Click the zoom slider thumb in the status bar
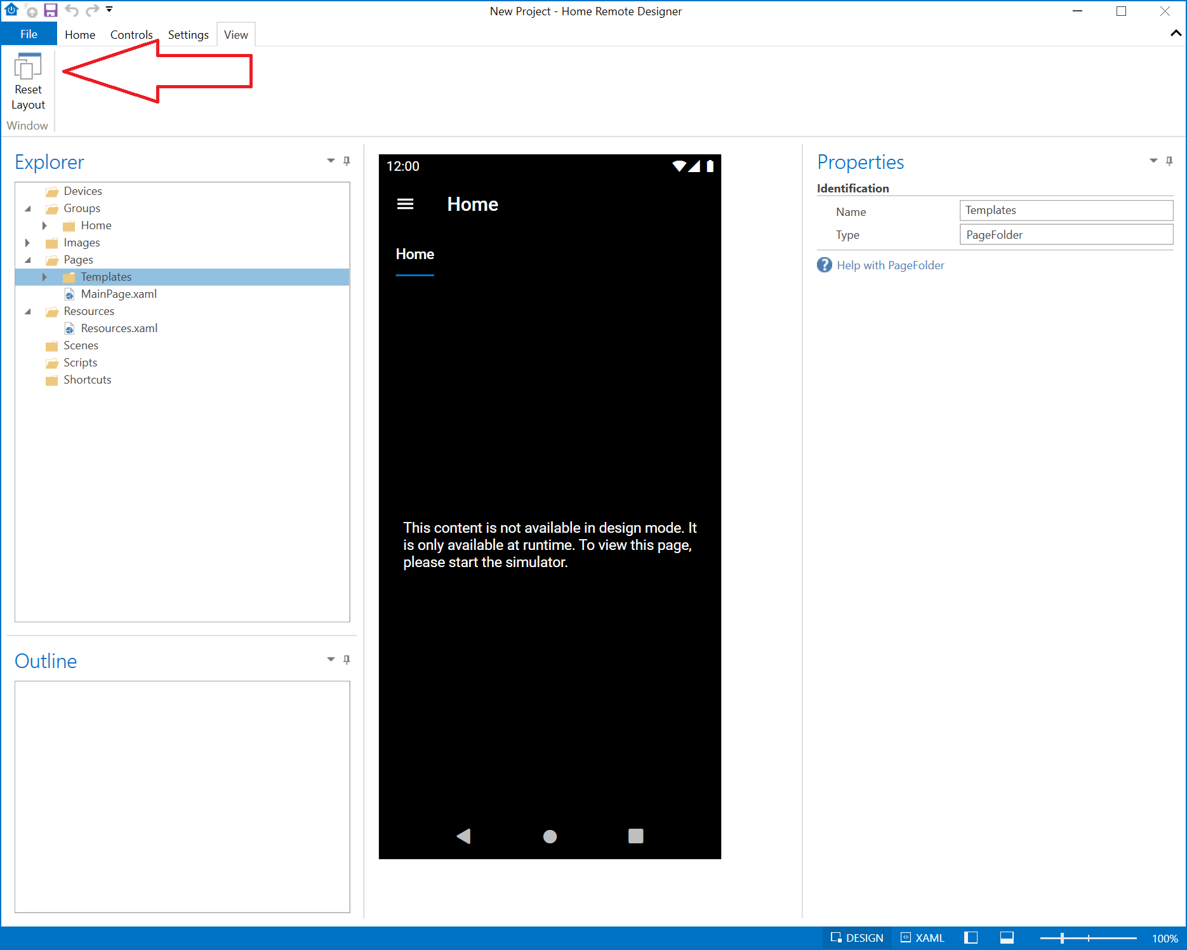The width and height of the screenshot is (1187, 950). 1062,938
